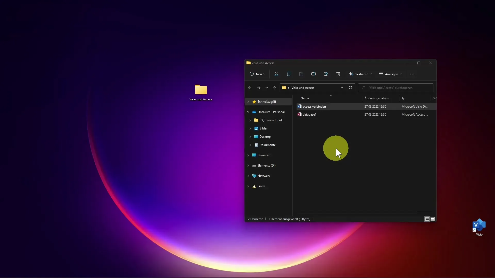Switch to large icons view in status bar
The height and width of the screenshot is (278, 495).
click(433, 219)
